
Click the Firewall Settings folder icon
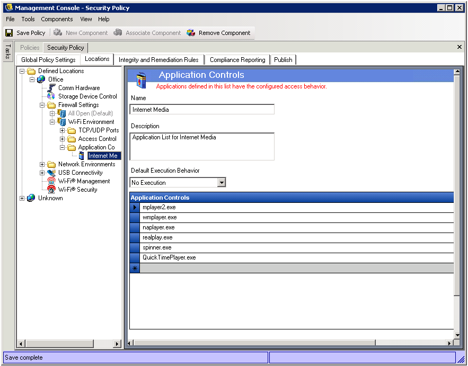pyautogui.click(x=51, y=105)
